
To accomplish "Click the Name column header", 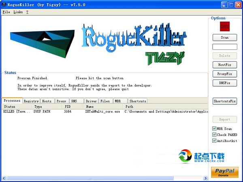I will click(103, 106).
